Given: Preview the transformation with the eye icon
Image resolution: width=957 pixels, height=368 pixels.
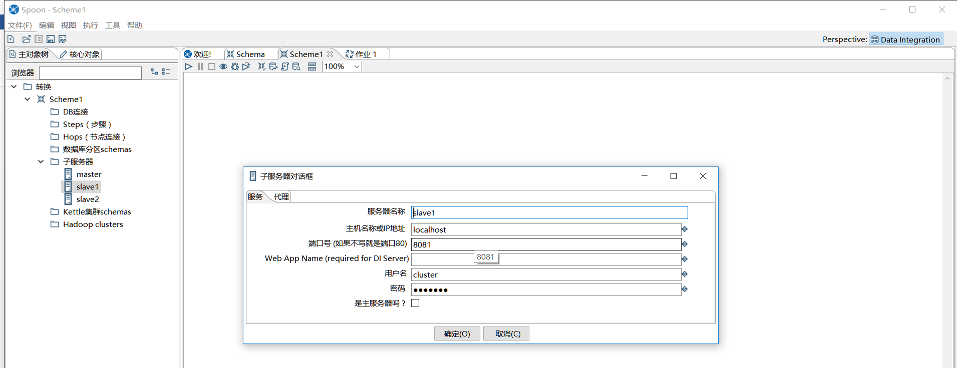Looking at the screenshot, I should [223, 66].
